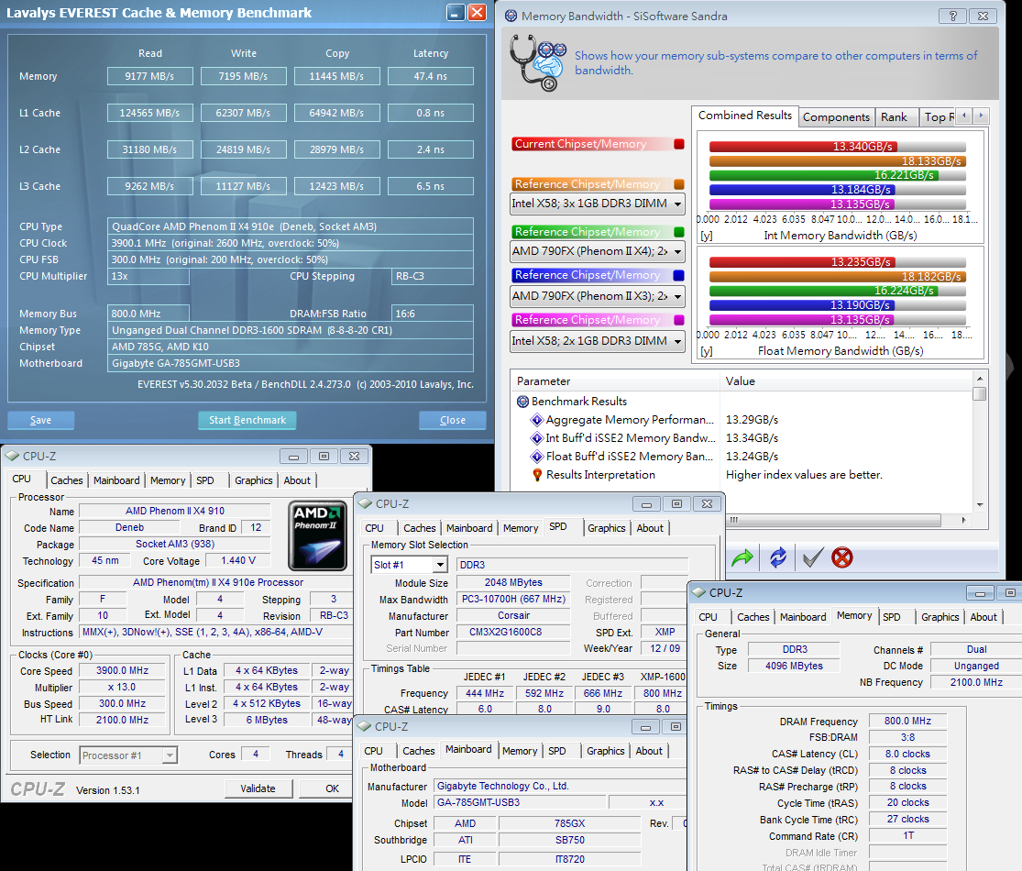Open the Memory tab in the leftmost CPU-Z window
The width and height of the screenshot is (1022, 871).
click(x=168, y=480)
